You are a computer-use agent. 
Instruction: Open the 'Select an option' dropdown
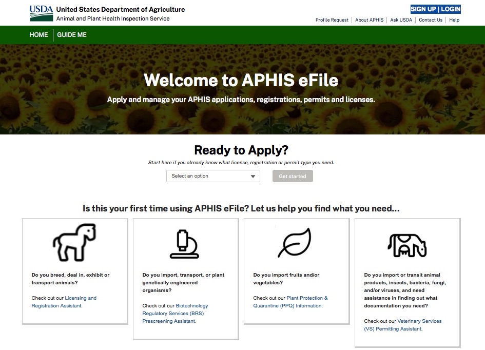213,176
